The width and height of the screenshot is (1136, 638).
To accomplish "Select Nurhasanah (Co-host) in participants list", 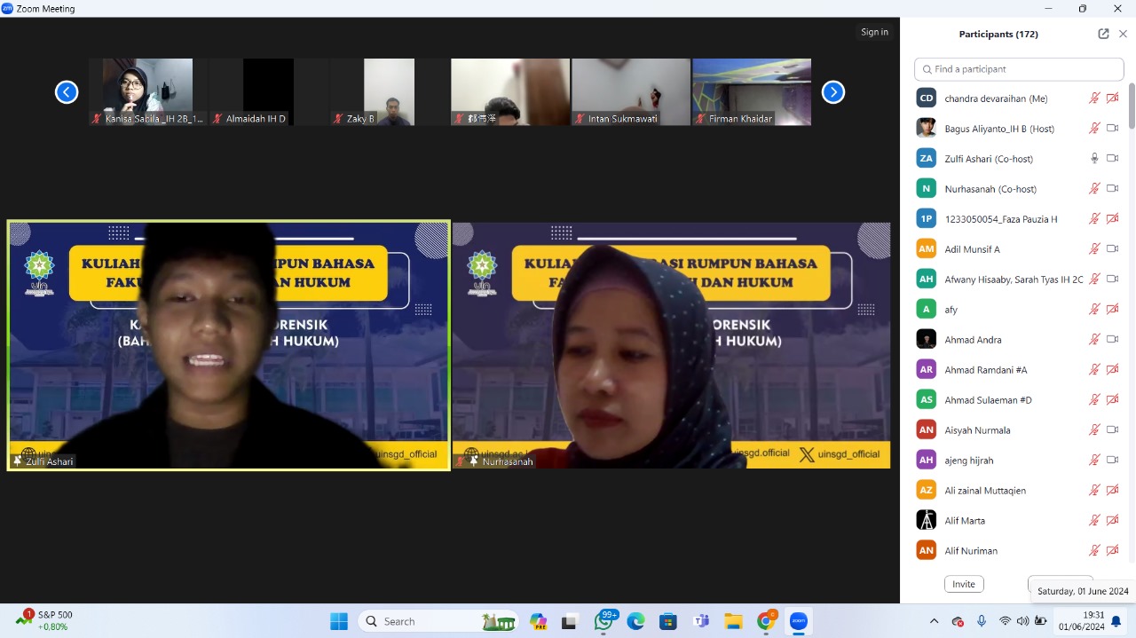I will [990, 189].
